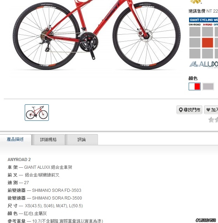Click the GIANT CYCLING WORLD banner
The width and height of the screenshot is (218, 223).
[203, 20]
